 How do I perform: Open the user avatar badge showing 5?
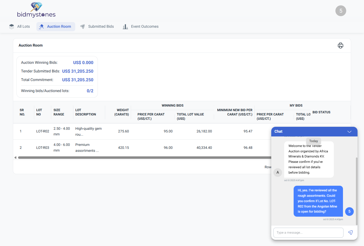point(341,11)
